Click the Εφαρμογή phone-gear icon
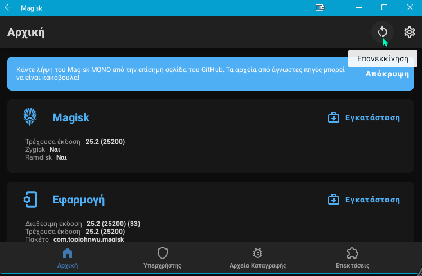Screen dimensions: 422x276 click(30, 200)
